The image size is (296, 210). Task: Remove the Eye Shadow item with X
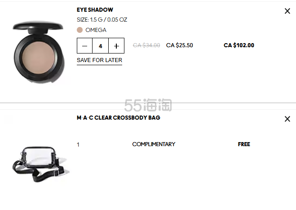(287, 11)
